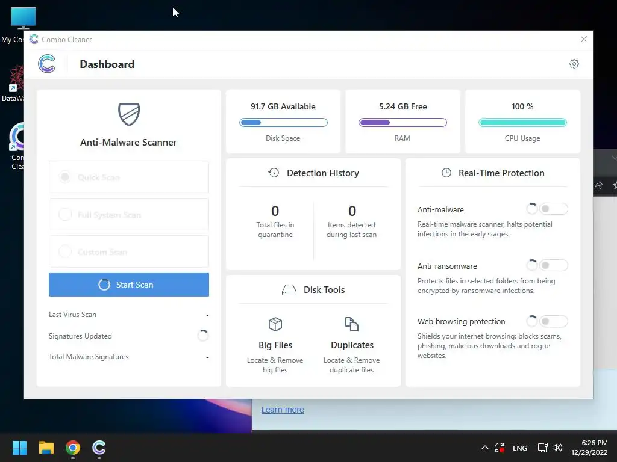Image resolution: width=617 pixels, height=462 pixels.
Task: Click the sync tray icon with red dot
Action: (x=500, y=448)
